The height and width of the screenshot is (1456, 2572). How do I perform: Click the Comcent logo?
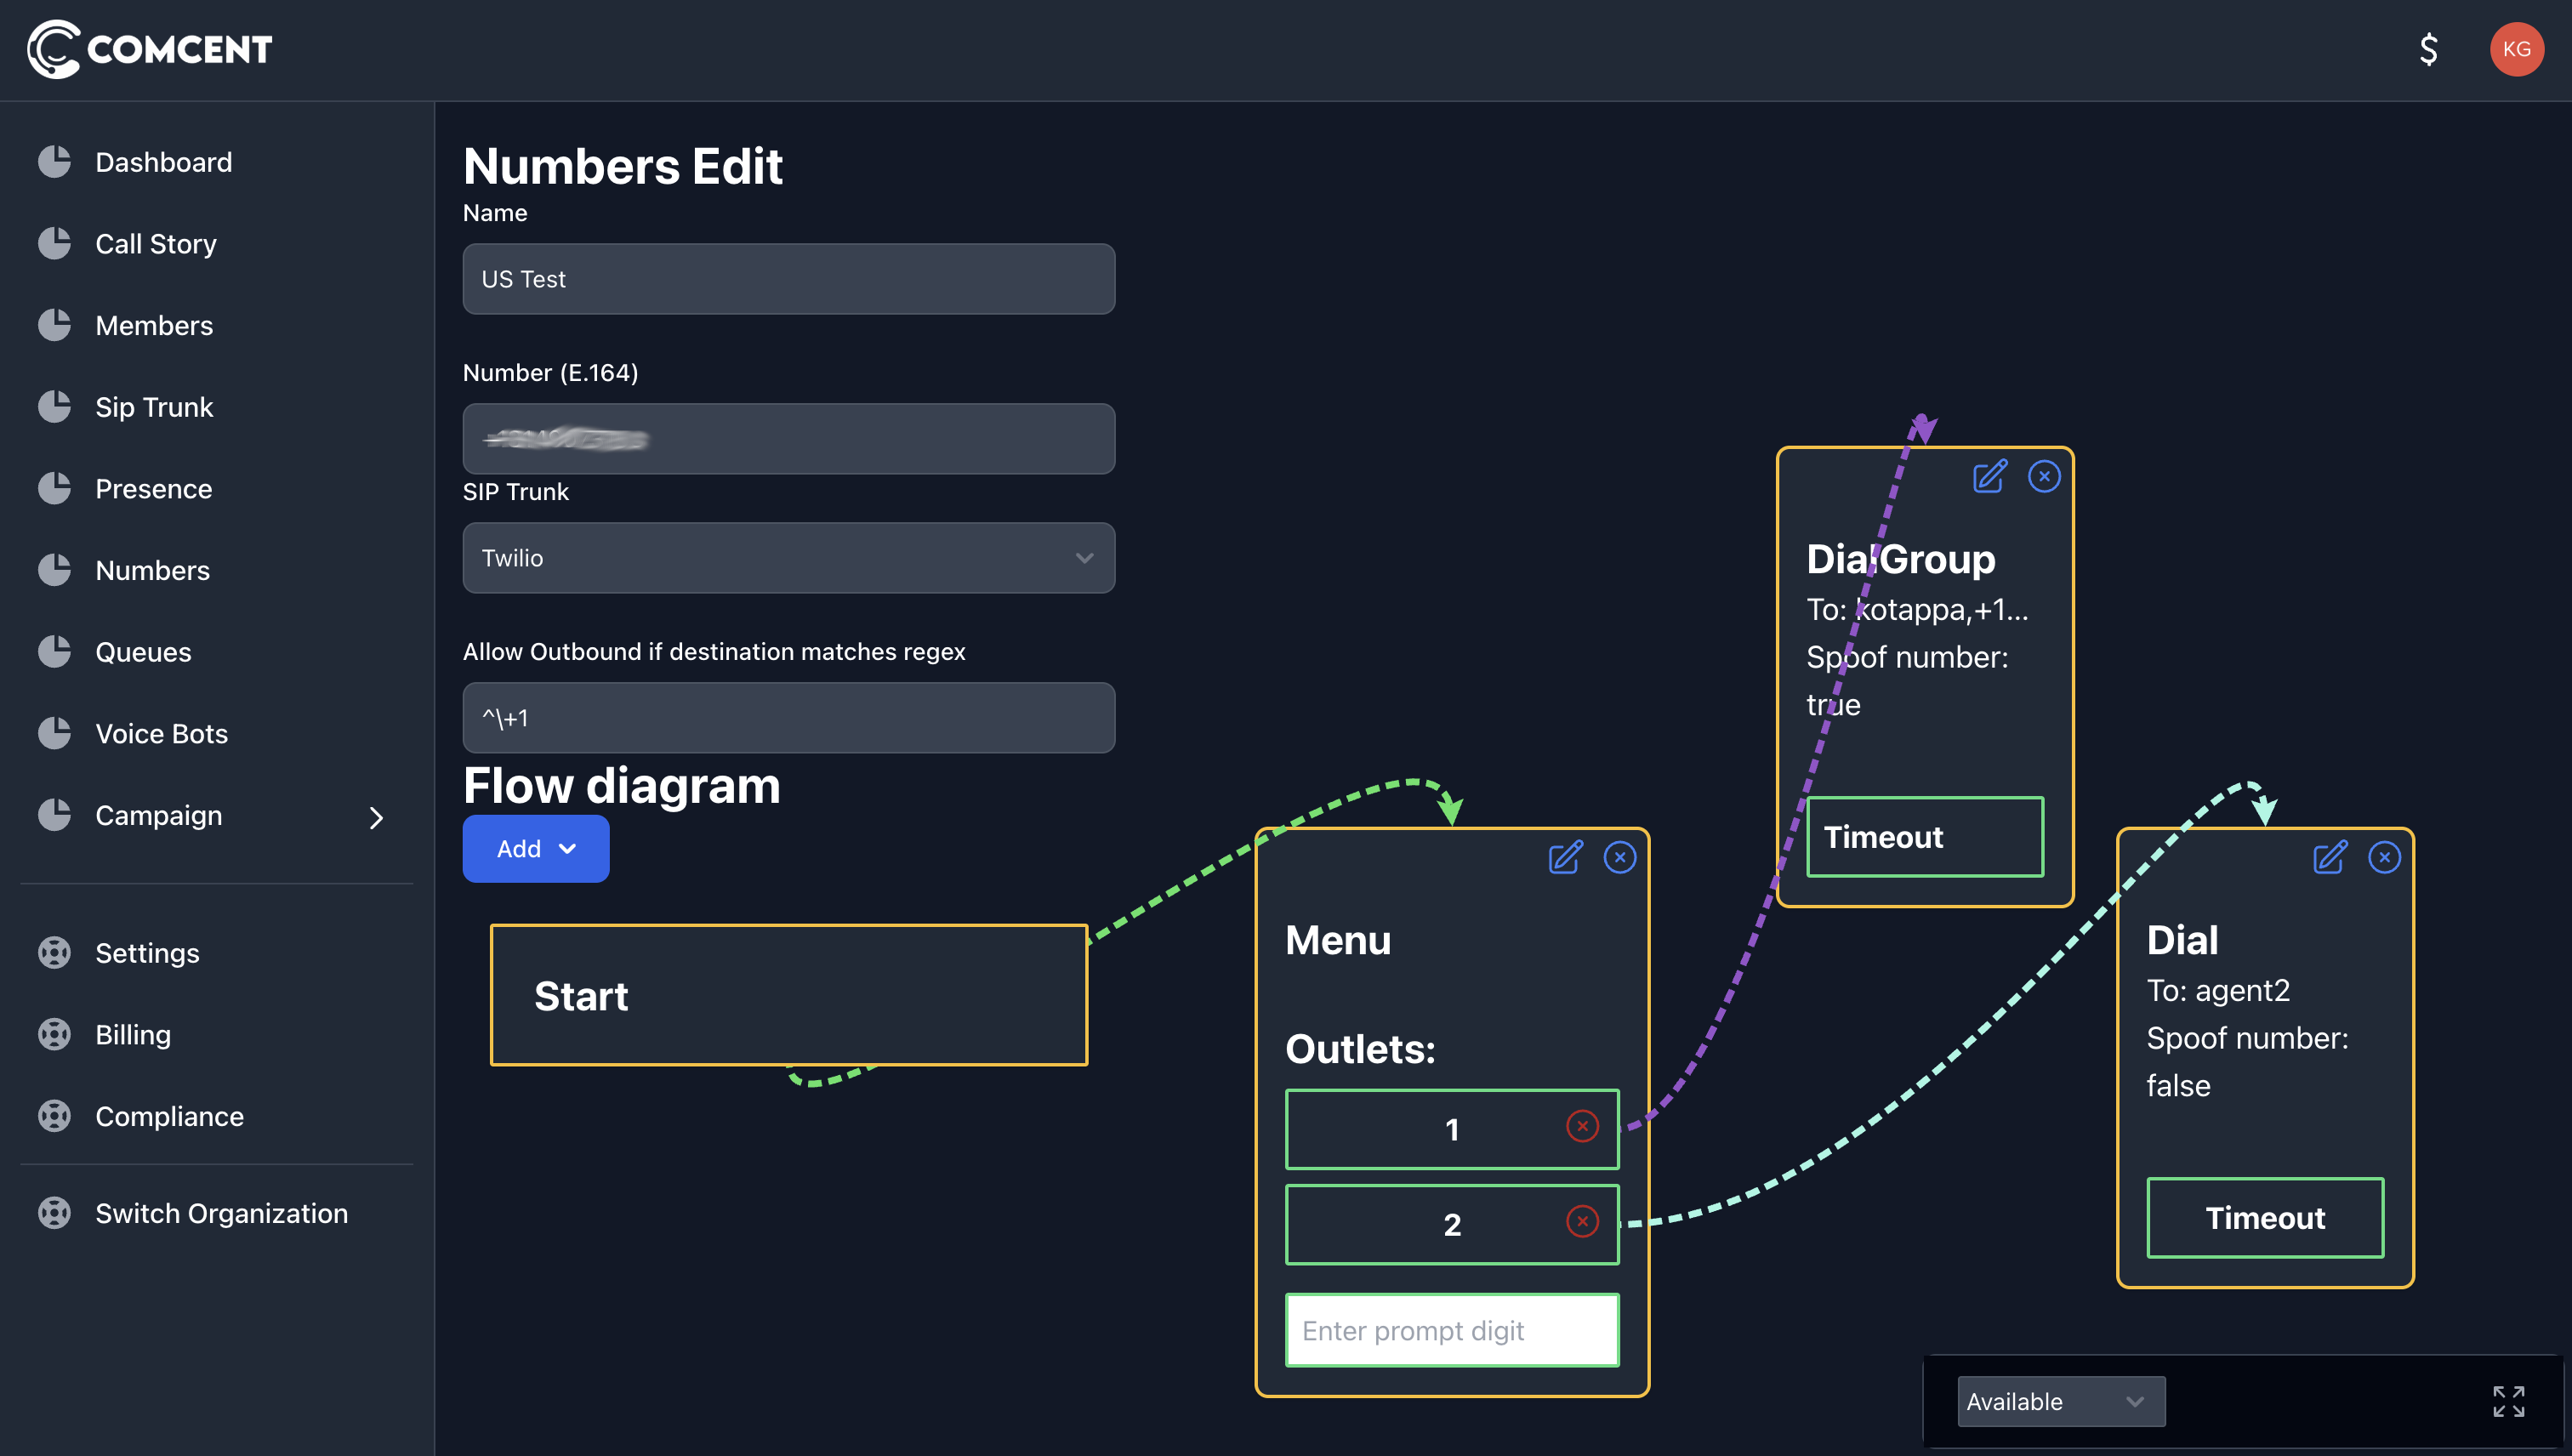tap(150, 49)
